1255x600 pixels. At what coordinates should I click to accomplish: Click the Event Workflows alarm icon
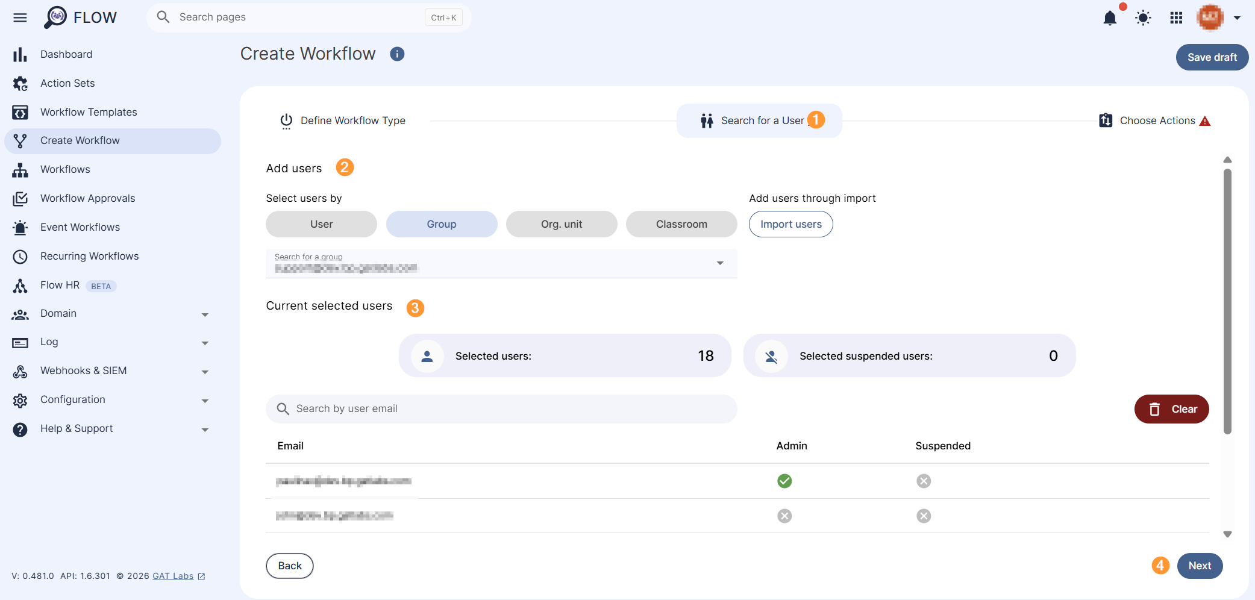click(x=20, y=228)
